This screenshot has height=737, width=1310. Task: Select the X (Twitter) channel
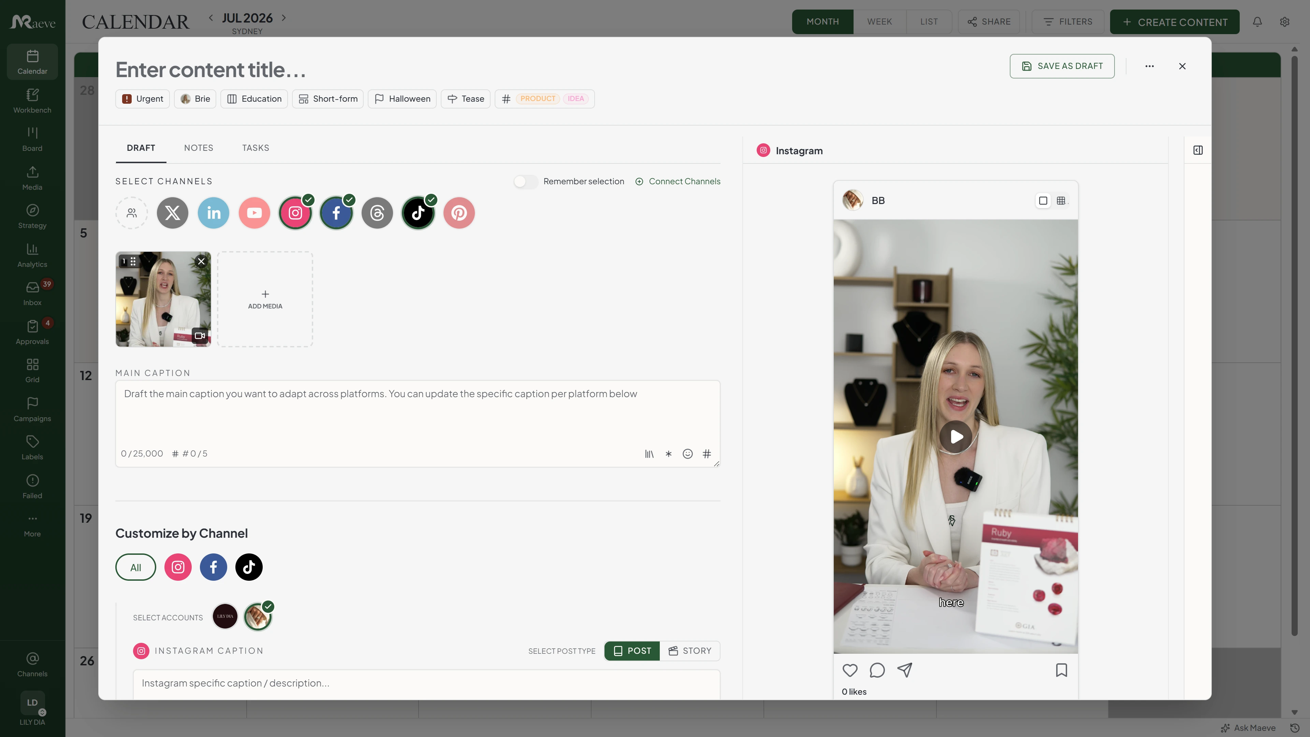click(x=172, y=213)
